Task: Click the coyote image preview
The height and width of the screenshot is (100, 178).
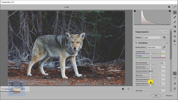Action: click(66, 48)
